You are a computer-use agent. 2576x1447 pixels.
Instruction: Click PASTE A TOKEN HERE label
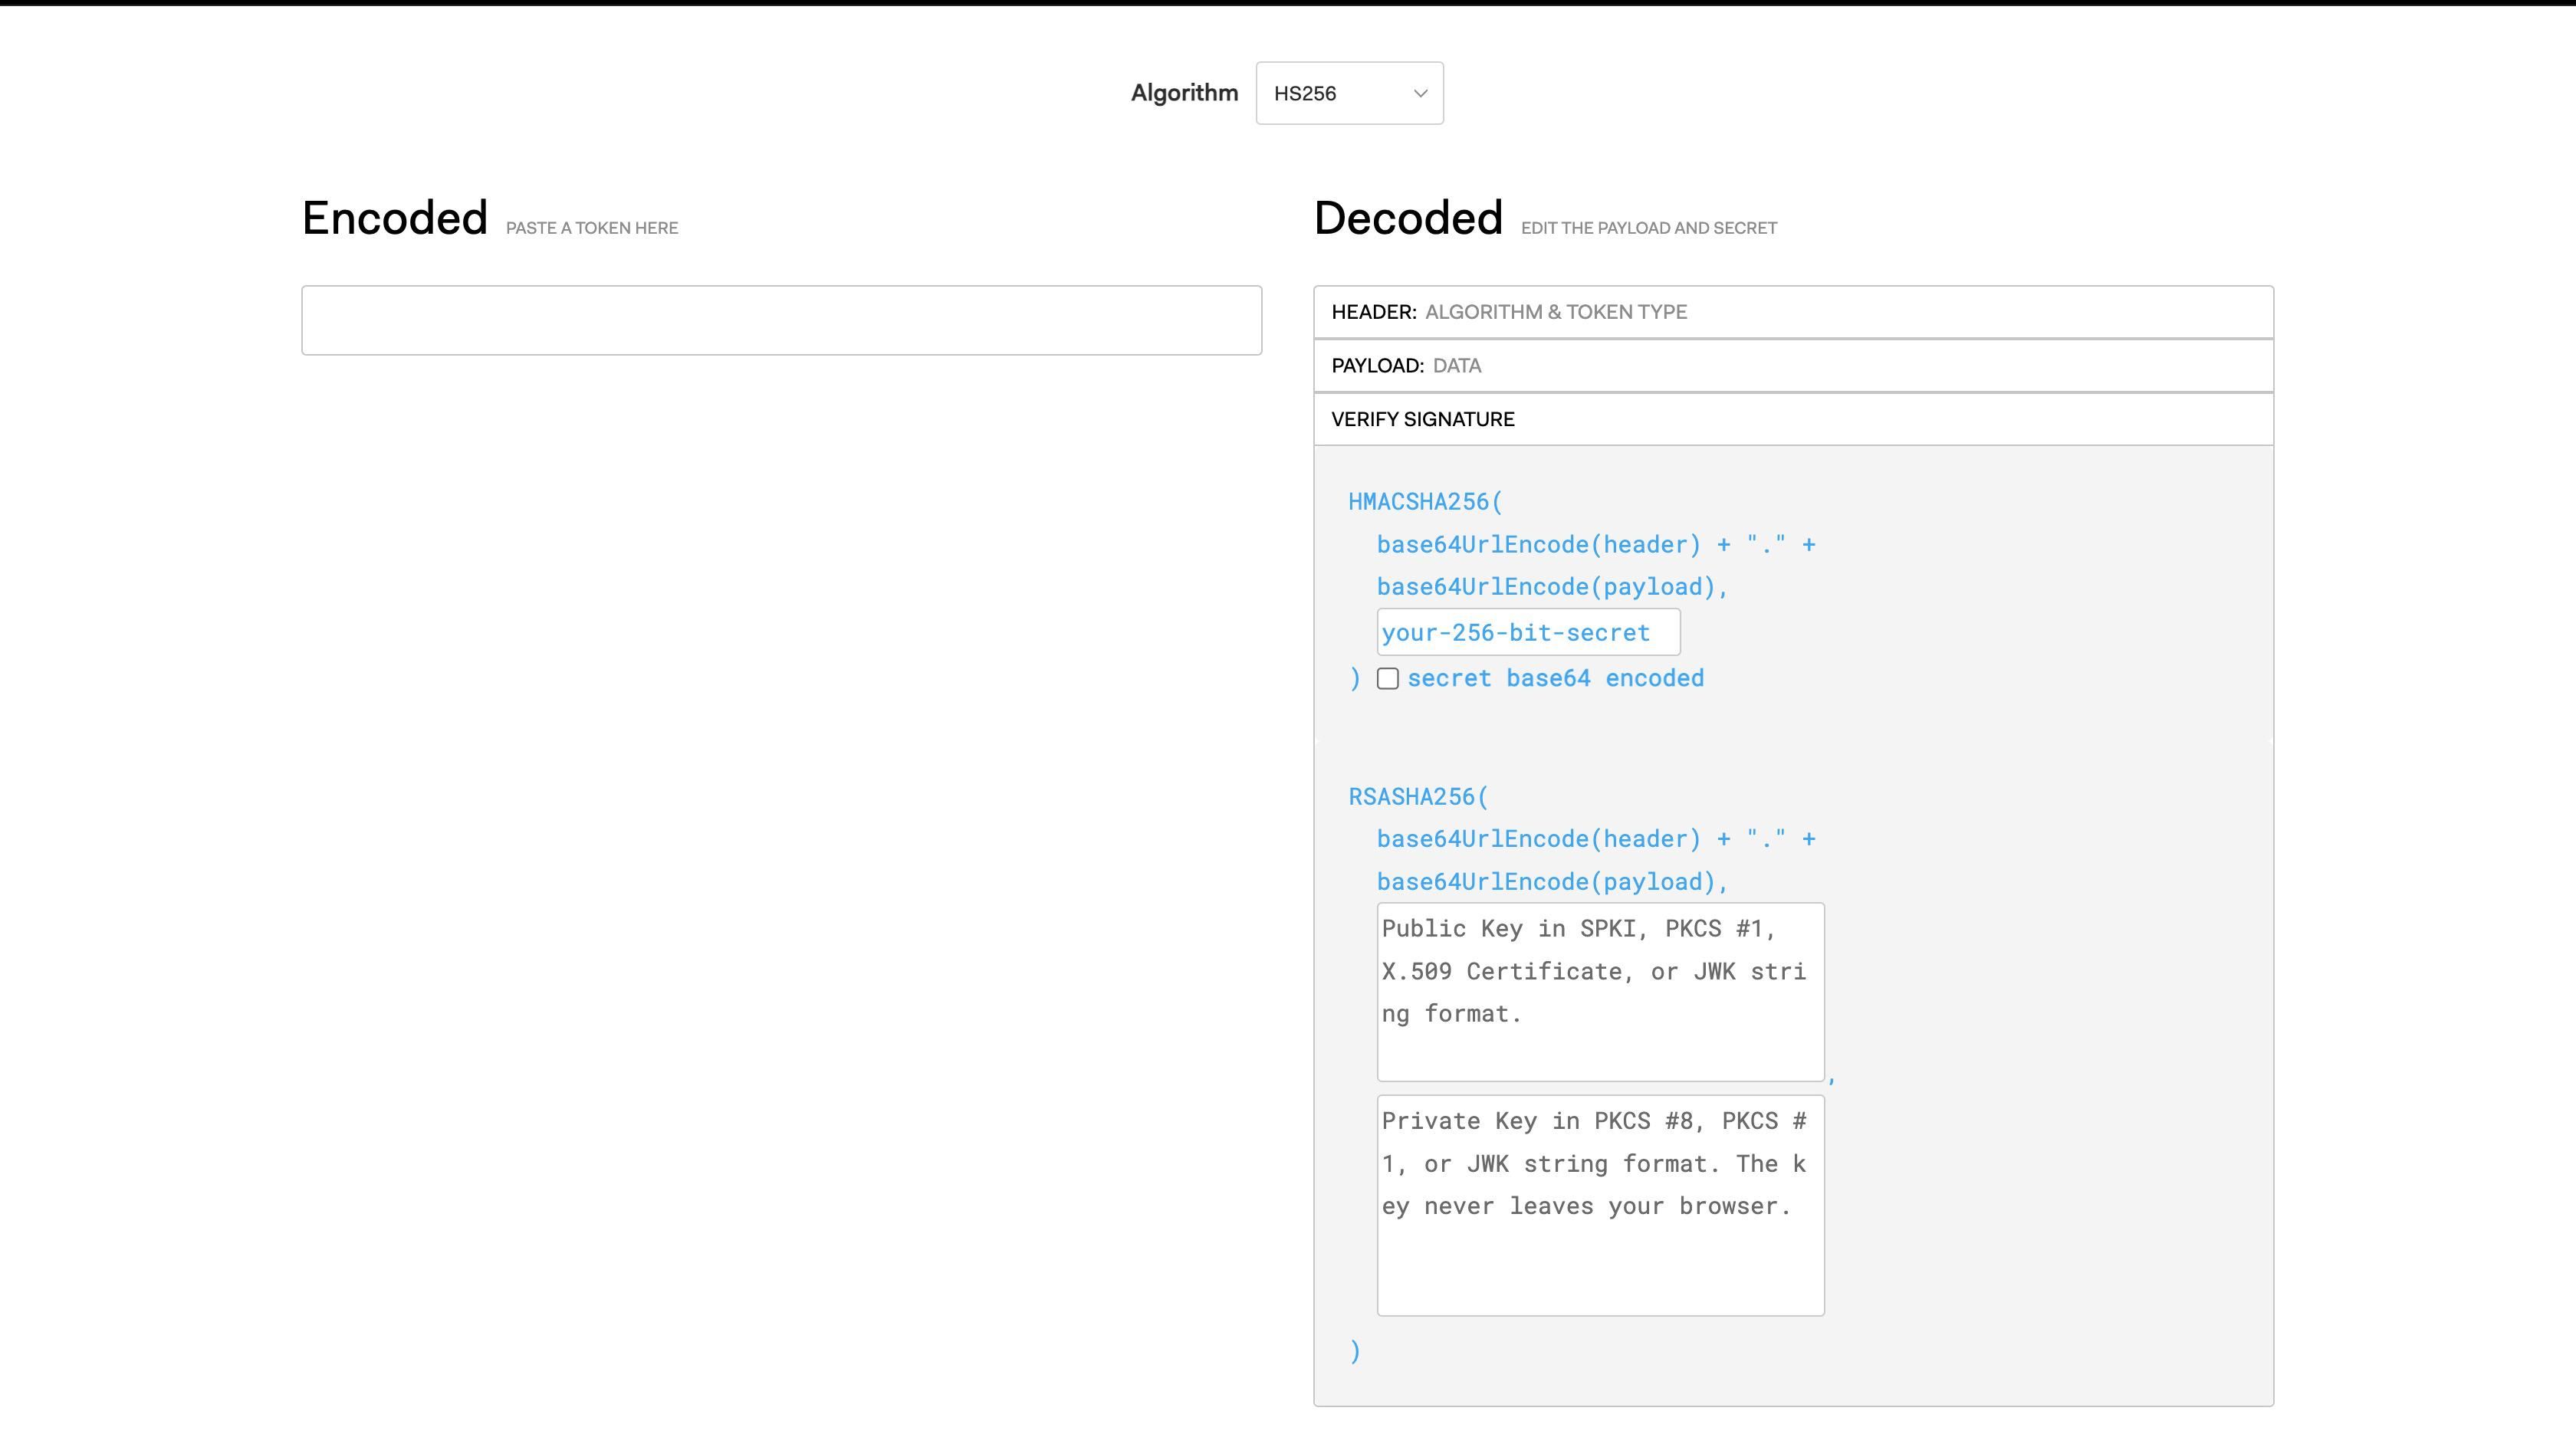click(x=592, y=227)
